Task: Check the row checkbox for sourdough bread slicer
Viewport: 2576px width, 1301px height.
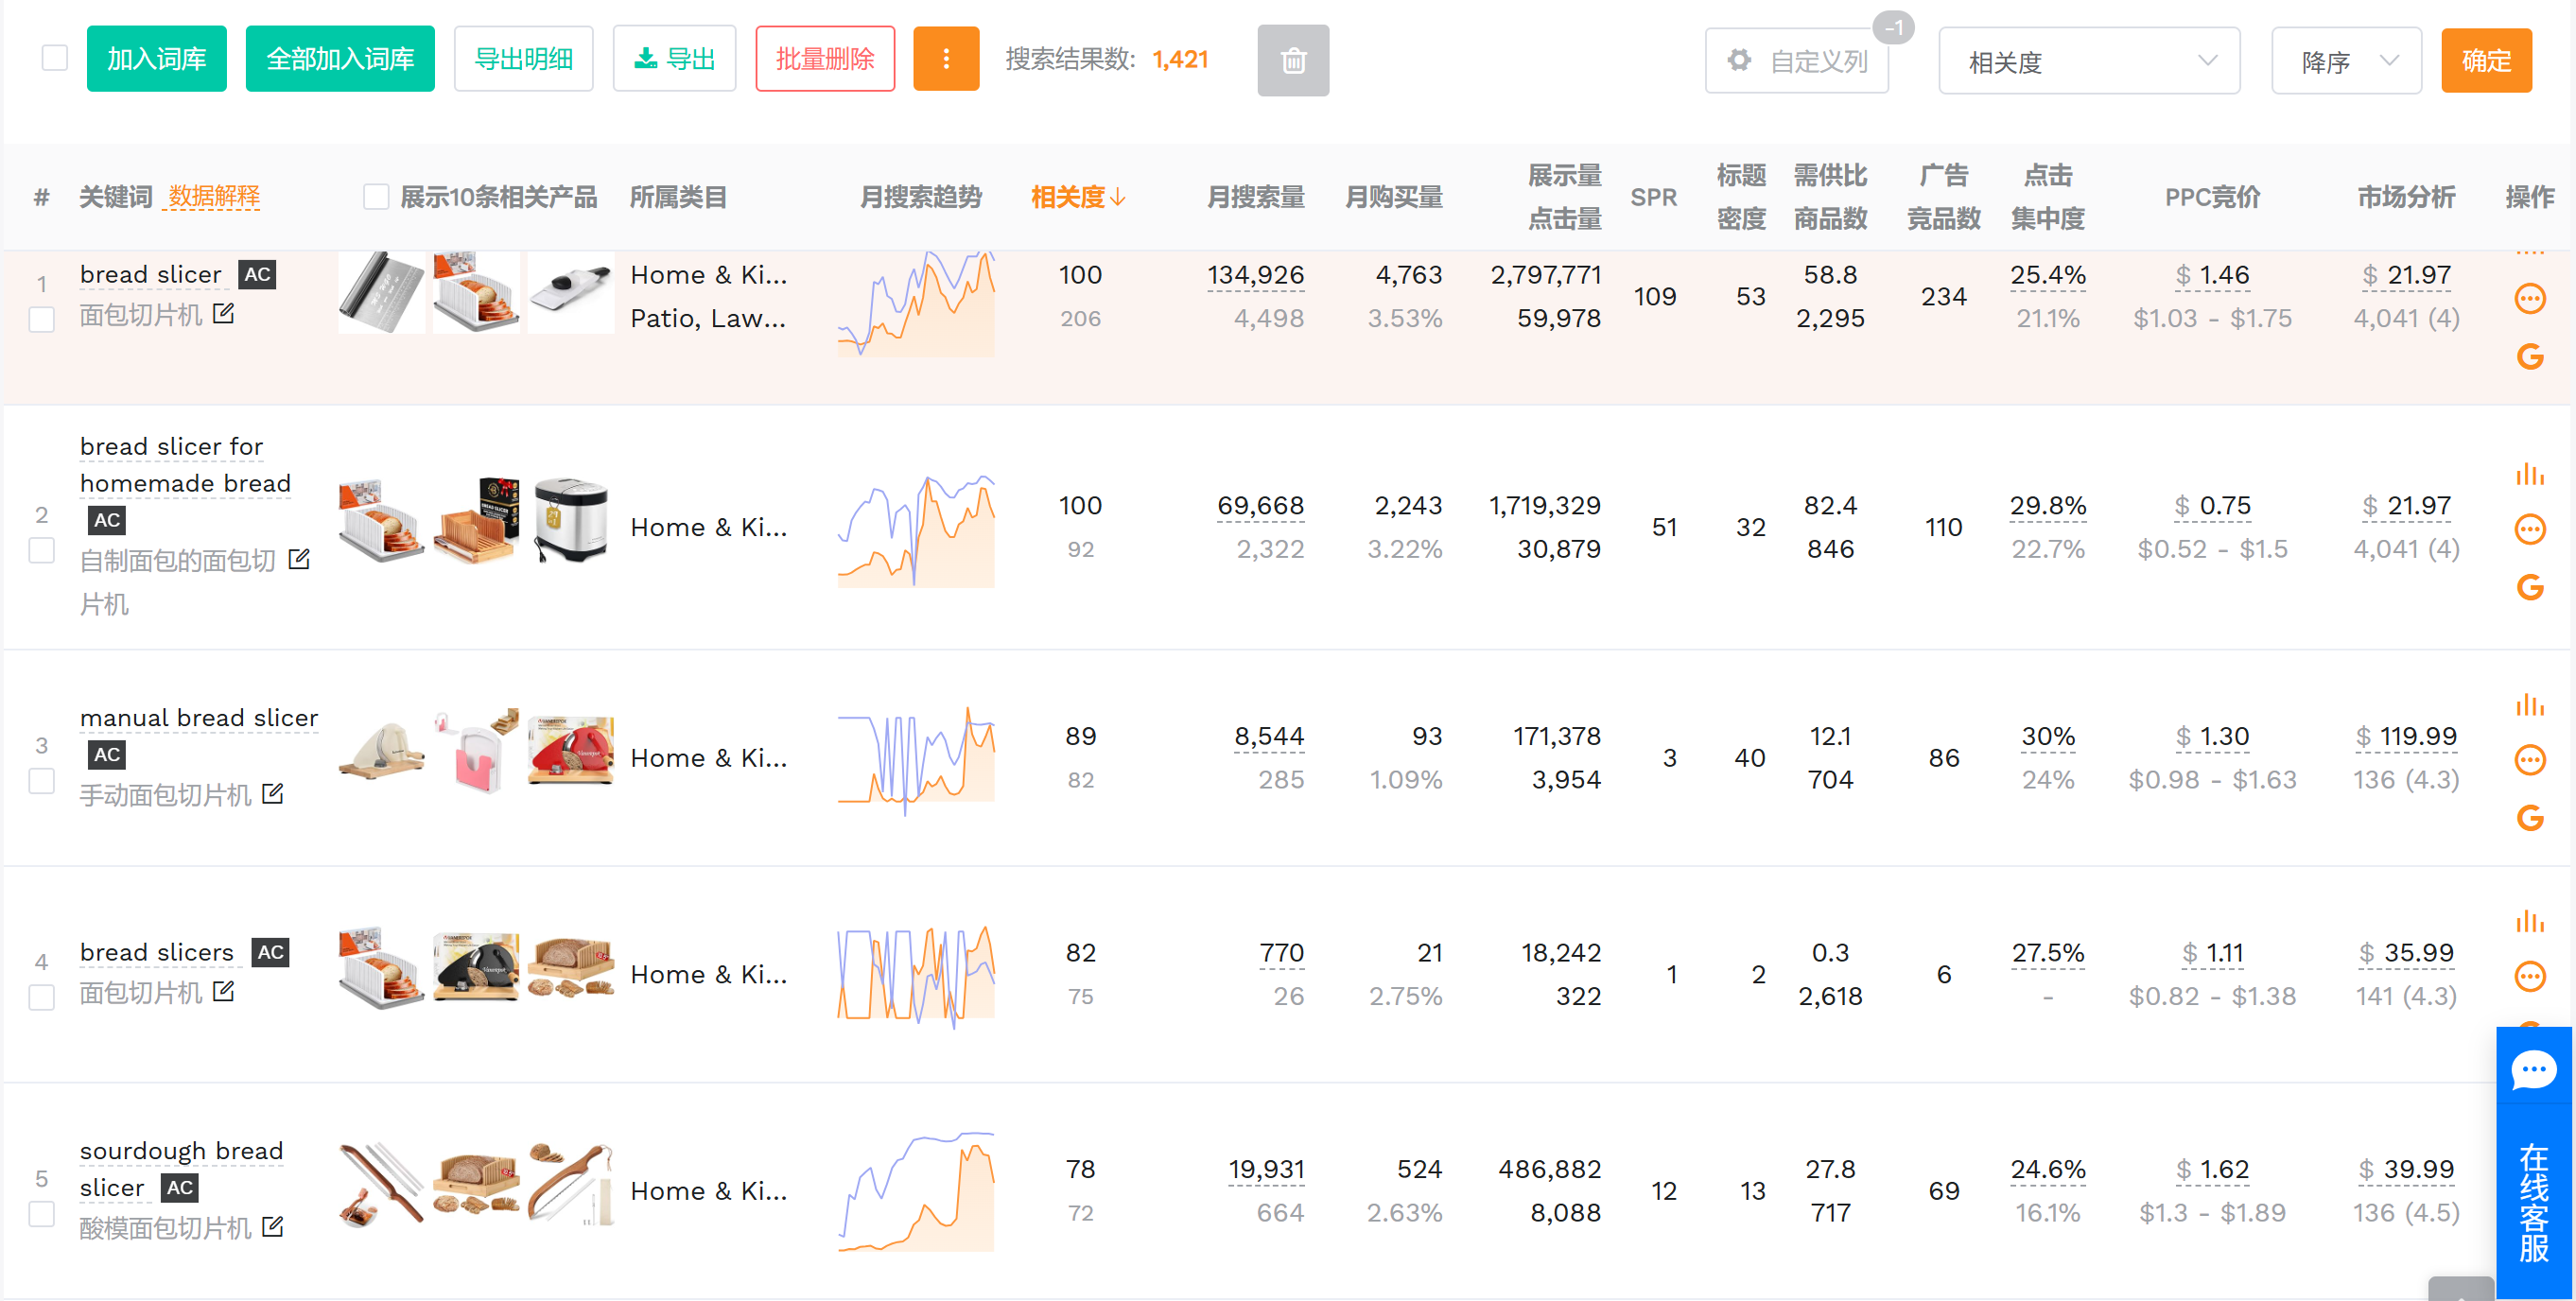Action: tap(42, 1214)
